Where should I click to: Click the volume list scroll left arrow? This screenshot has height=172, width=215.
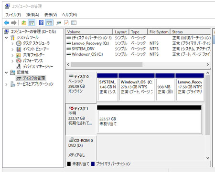(x=68, y=64)
